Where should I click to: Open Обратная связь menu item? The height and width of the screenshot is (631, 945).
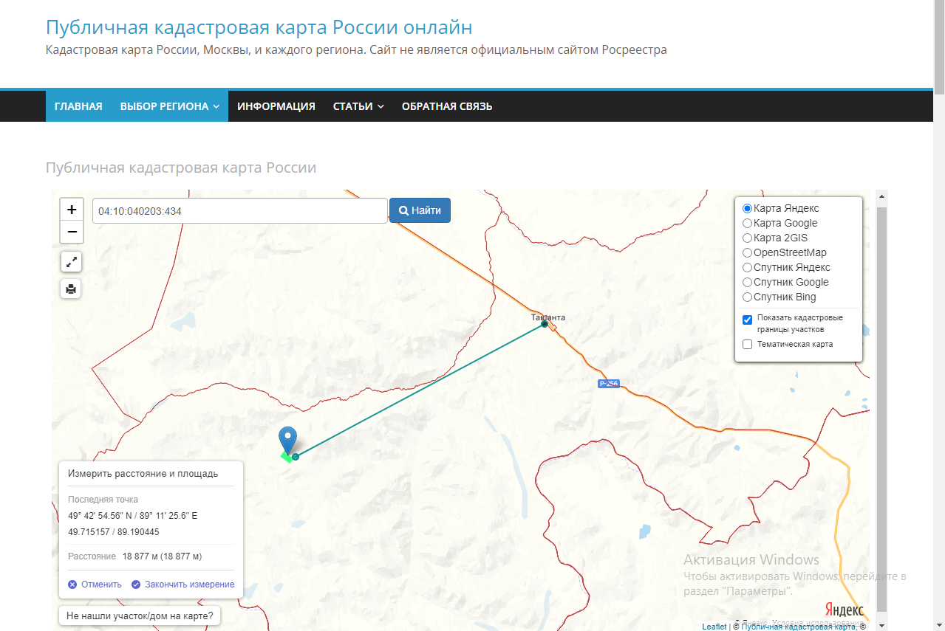click(x=447, y=106)
